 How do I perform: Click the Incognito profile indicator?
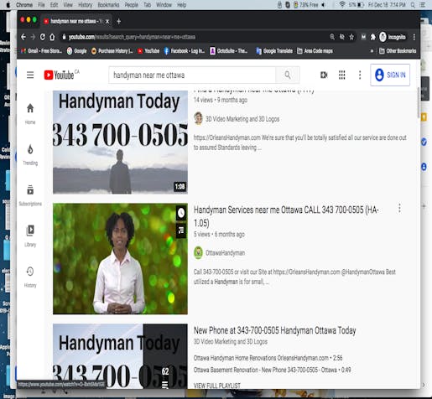pos(393,37)
